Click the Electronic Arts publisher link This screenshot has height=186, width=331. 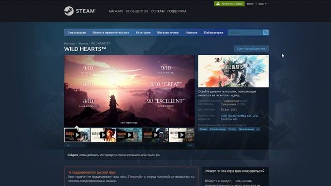229,119
